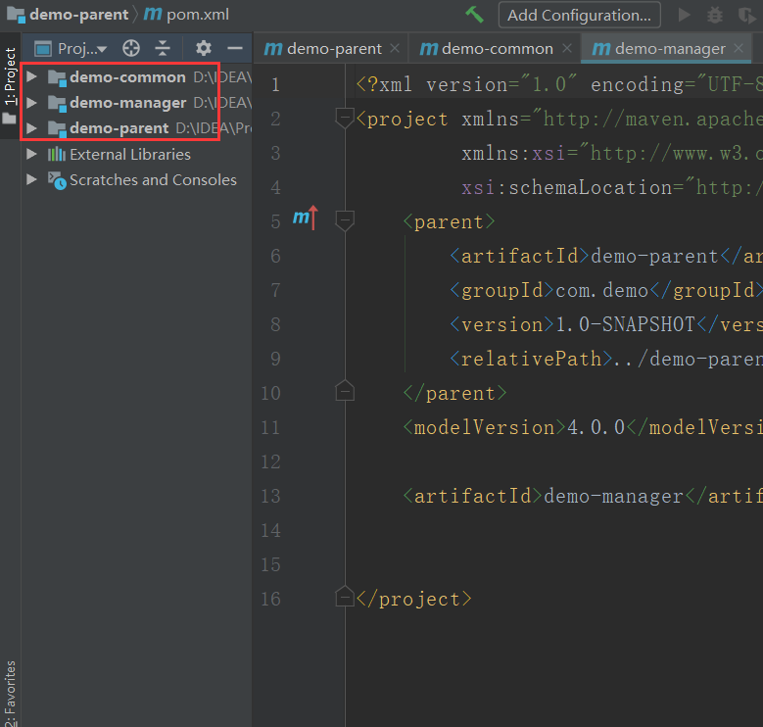Click the artifactId demo-manager text
The width and height of the screenshot is (763, 727).
coord(613,497)
